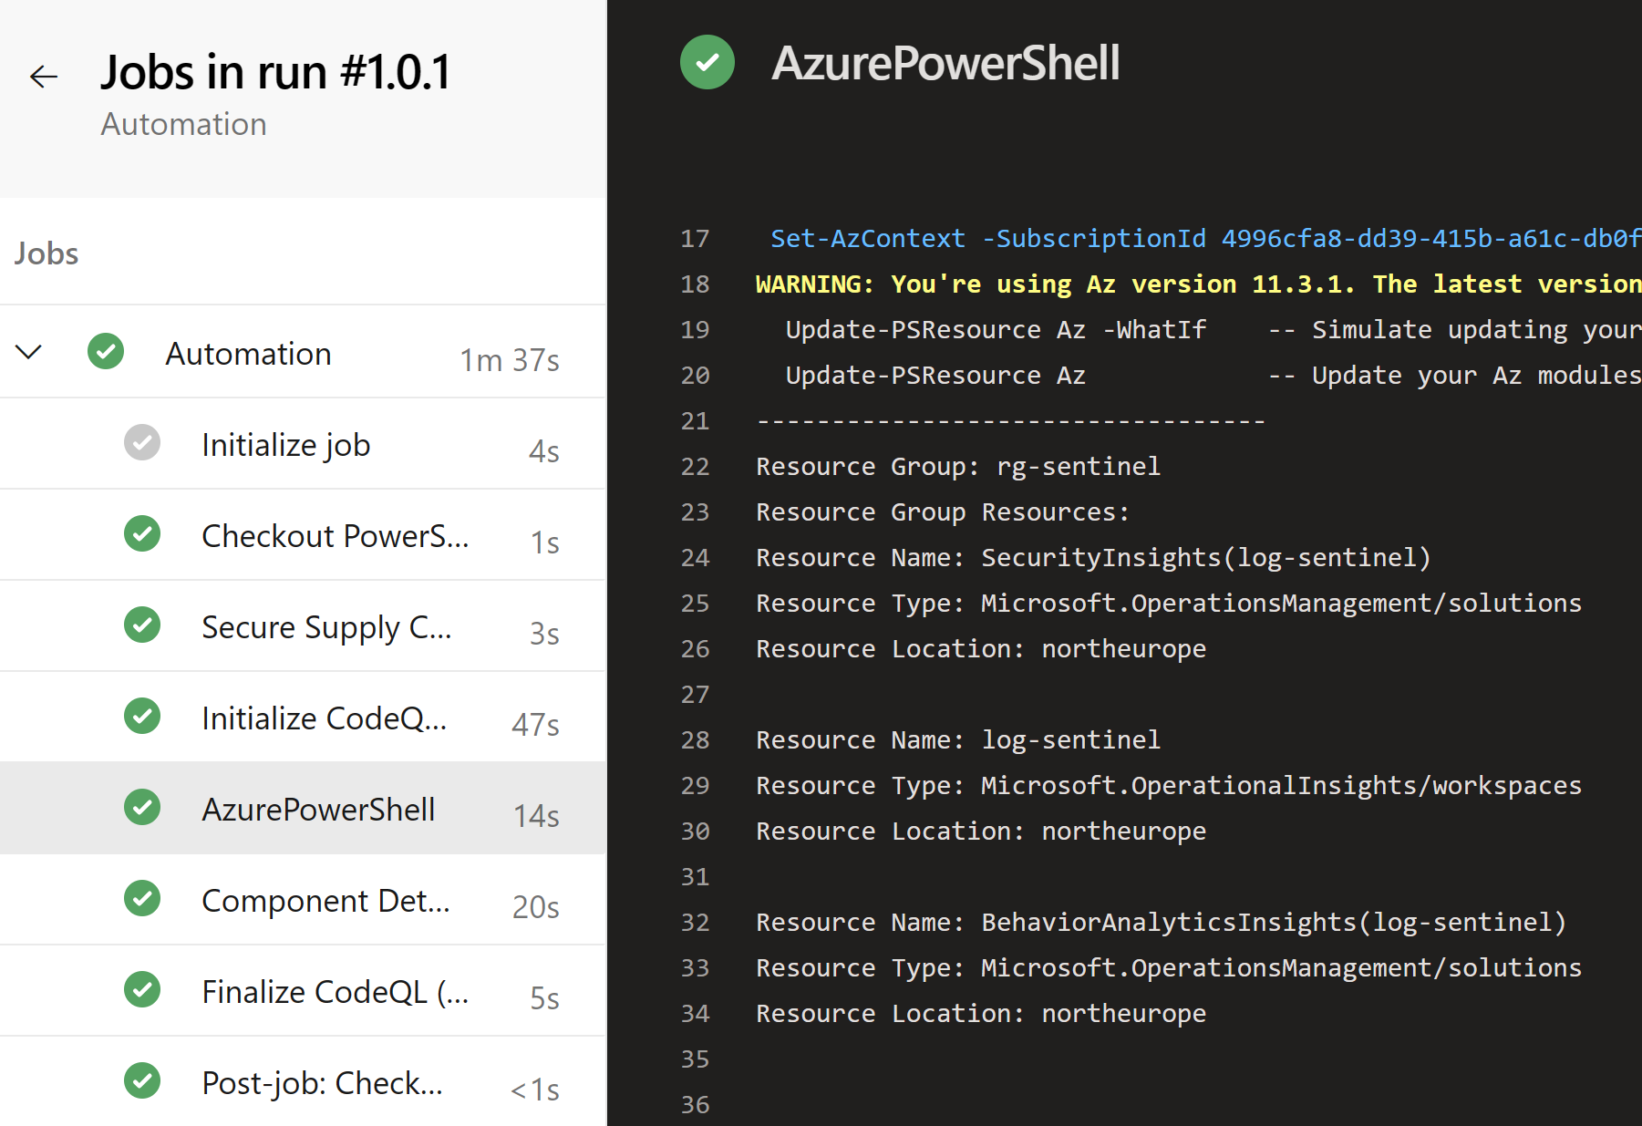Open the Finalize CodeQL (... step
This screenshot has height=1126, width=1642.
[303, 991]
